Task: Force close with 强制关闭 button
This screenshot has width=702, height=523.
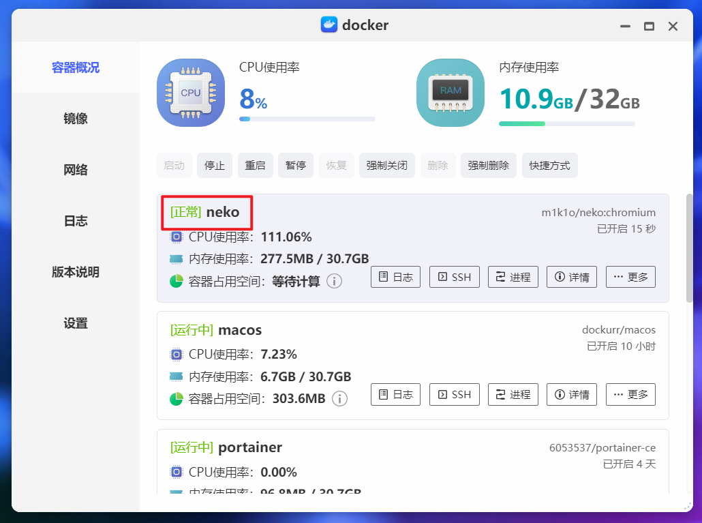Action: [x=387, y=165]
